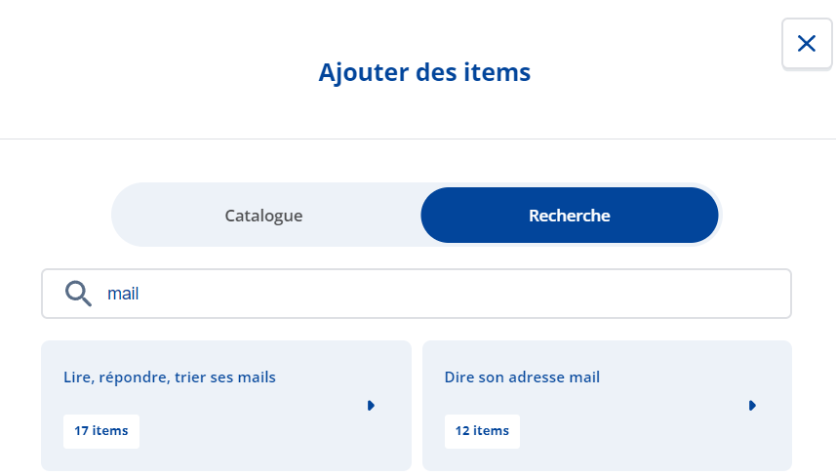Click the Ajouter des items heading
Screen dimensions: 836x476
click(424, 72)
